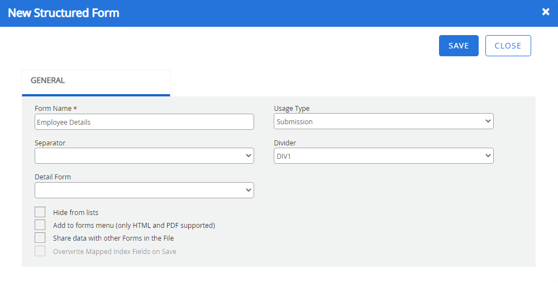Click the 'Hide from lists' label text
This screenshot has width=558, height=283.
tap(75, 212)
